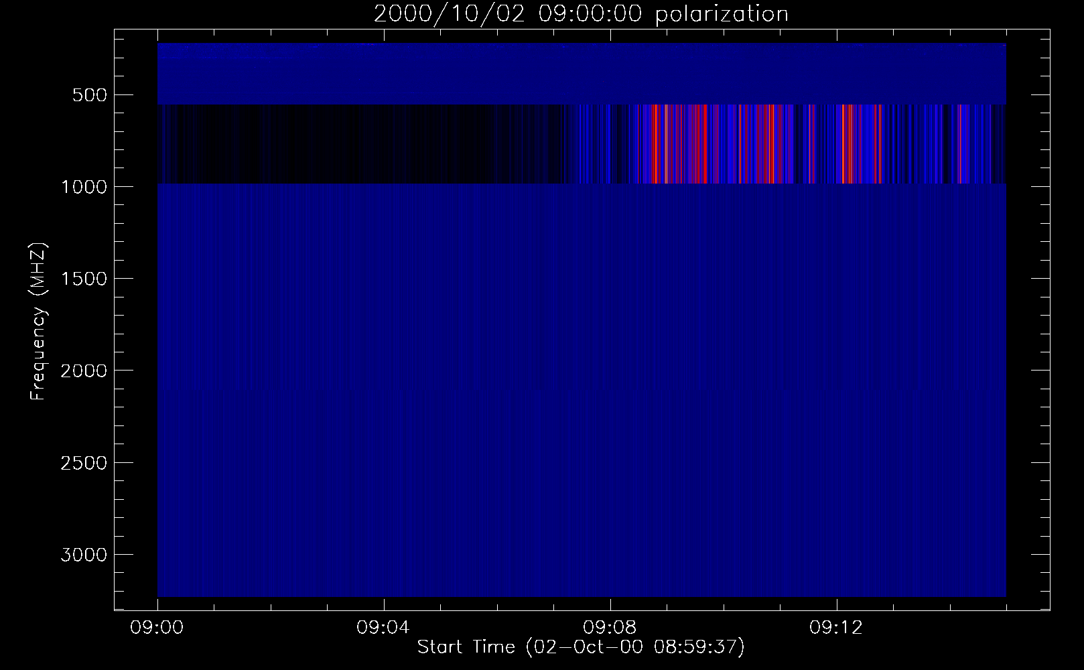Select the 2500 frequency tick label
This screenshot has height=670, width=1084.
point(84,463)
